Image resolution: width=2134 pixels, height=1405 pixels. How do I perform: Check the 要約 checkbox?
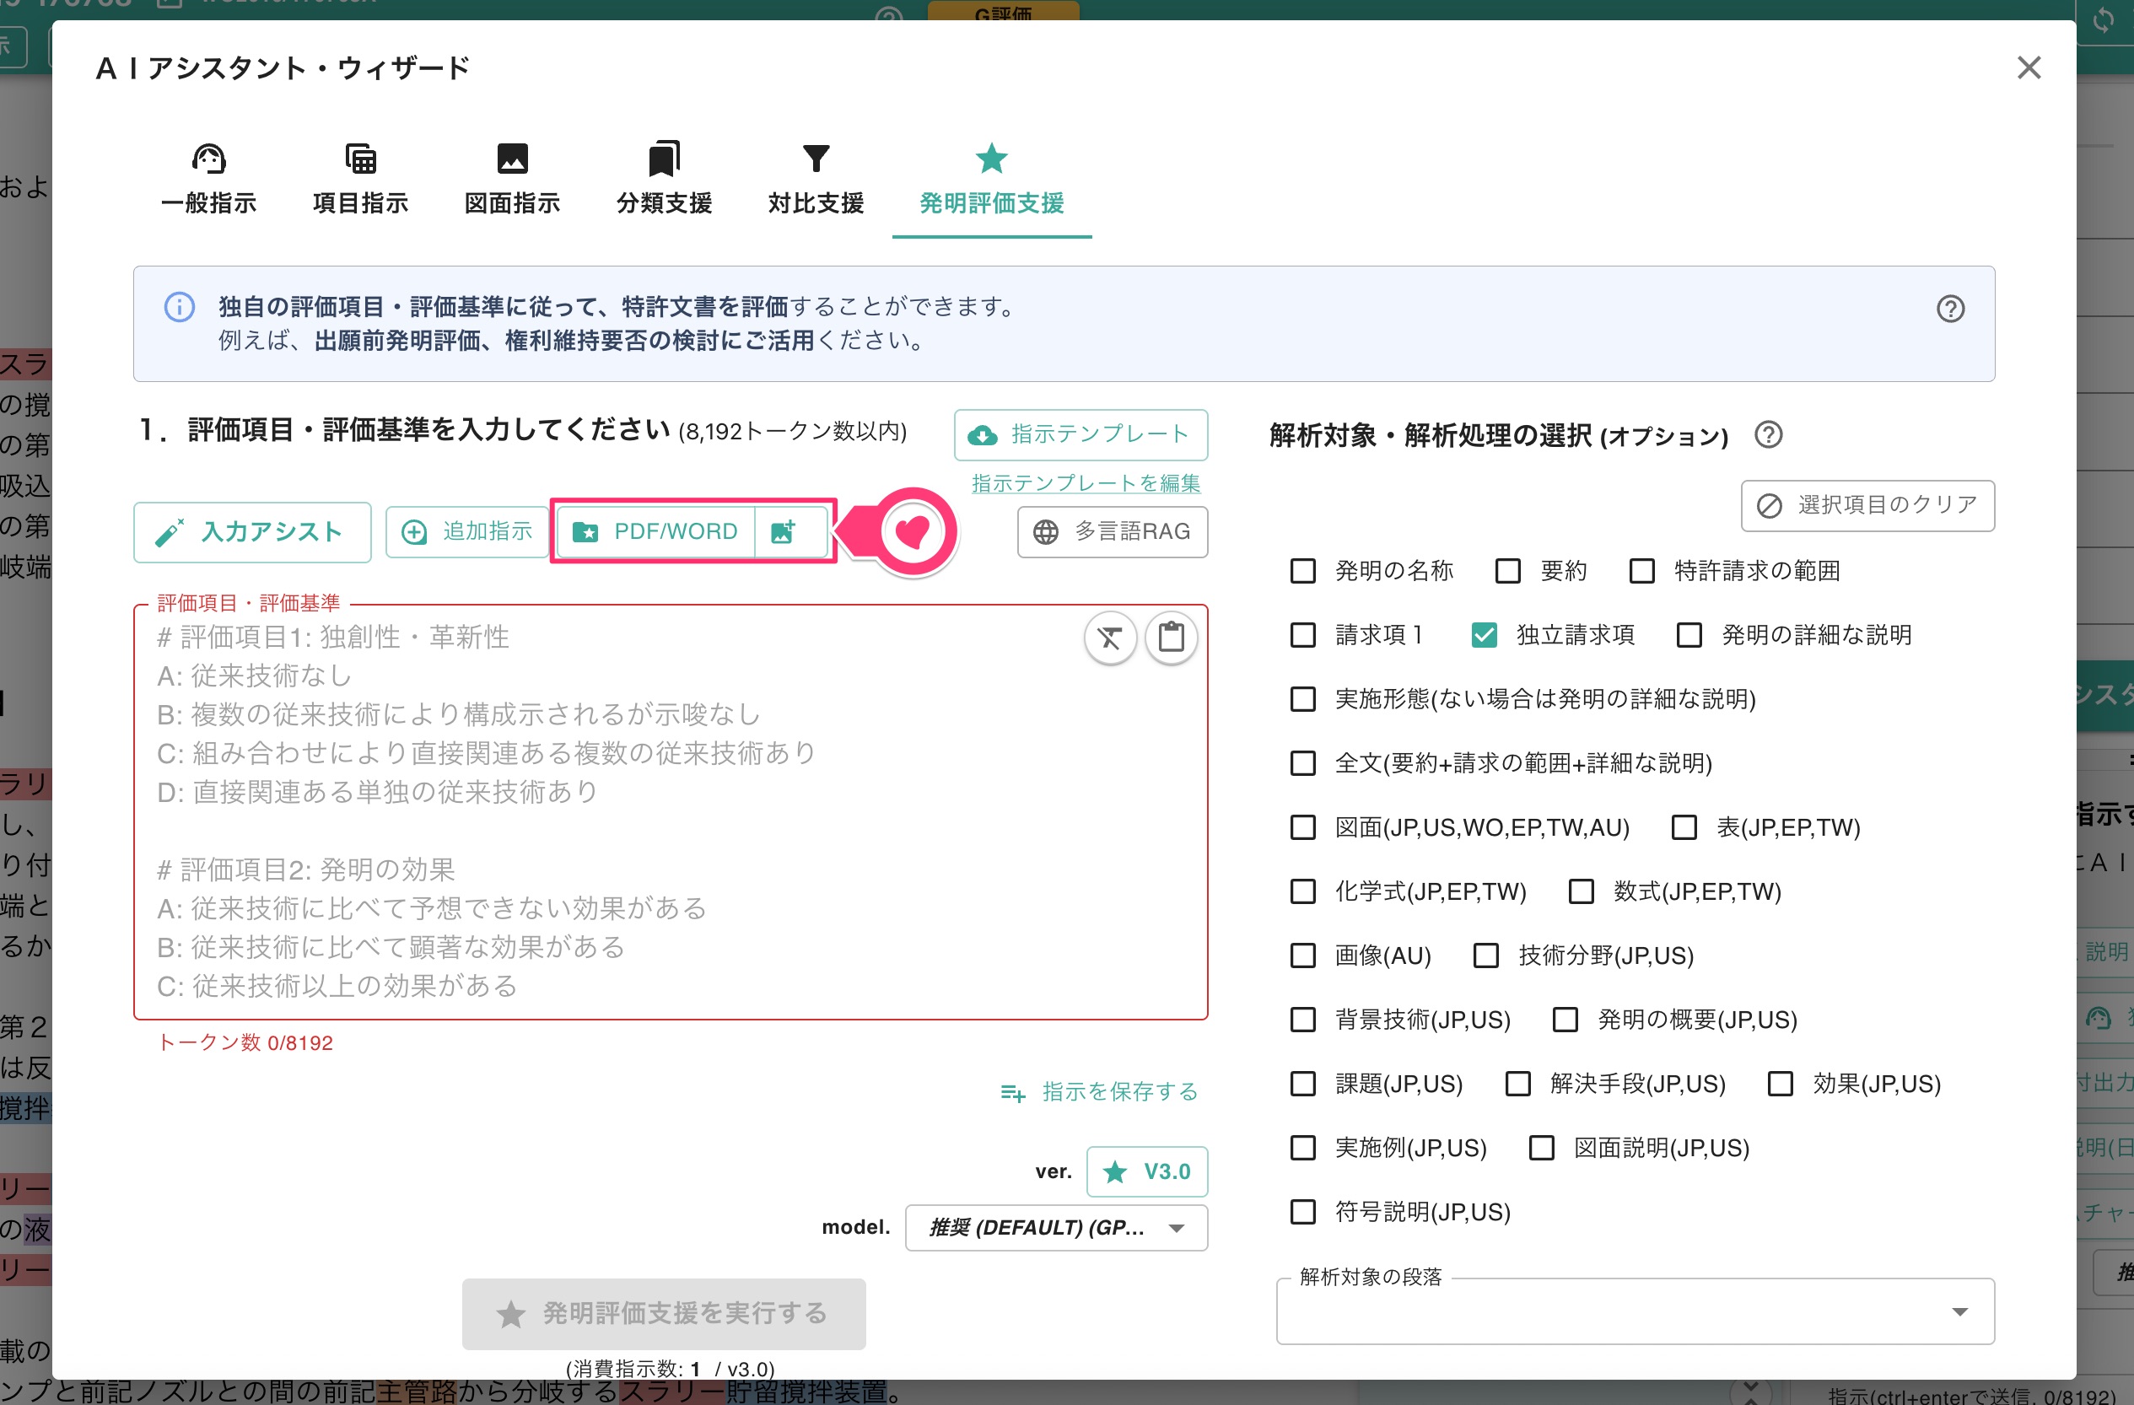1507,571
